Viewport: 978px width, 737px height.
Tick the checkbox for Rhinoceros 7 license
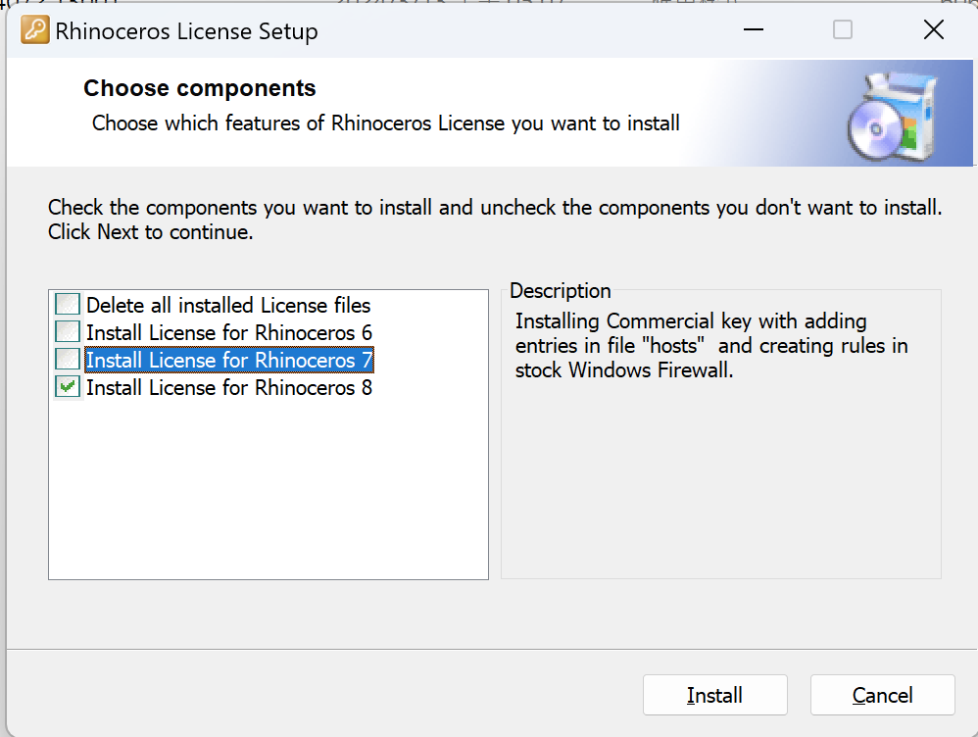68,360
